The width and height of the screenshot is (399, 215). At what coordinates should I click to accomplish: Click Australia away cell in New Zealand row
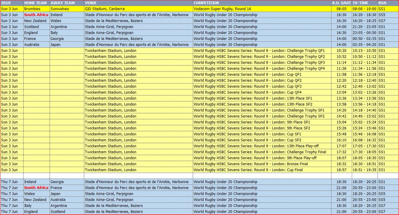tap(67, 200)
